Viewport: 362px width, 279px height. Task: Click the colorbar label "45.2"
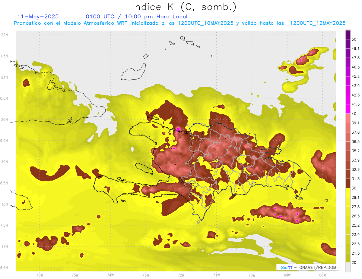[x=356, y=77]
